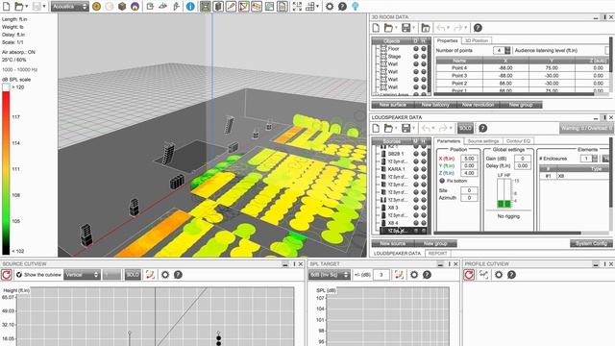Image resolution: width=615 pixels, height=346 pixels.
Task: Open SPL Target settings gear
Action: (x=414, y=275)
